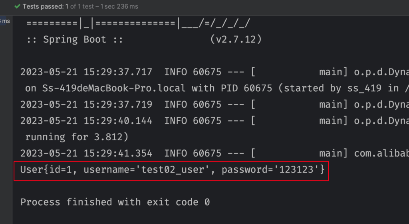
Task: Click the "com.alibab" logger name
Action: pyautogui.click(x=381, y=153)
